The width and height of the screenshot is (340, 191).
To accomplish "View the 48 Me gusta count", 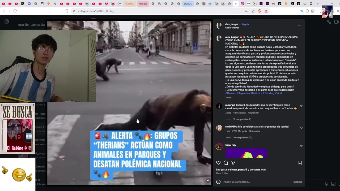I will pyautogui.click(x=239, y=113).
